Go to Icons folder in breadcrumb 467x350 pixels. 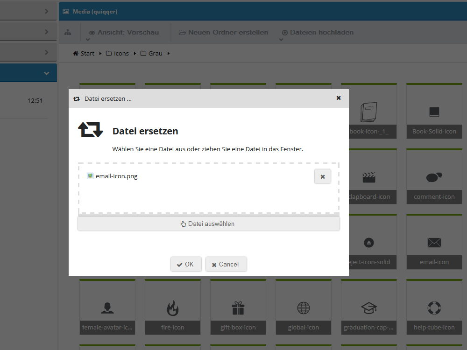coord(117,53)
